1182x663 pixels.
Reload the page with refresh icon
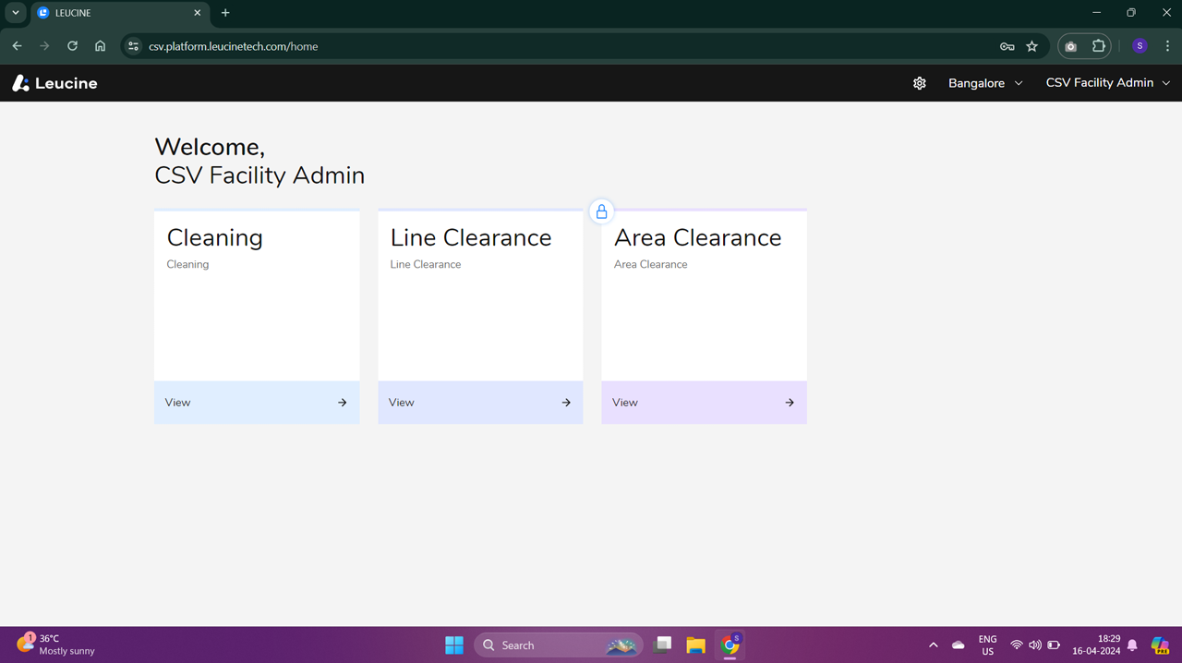(72, 46)
